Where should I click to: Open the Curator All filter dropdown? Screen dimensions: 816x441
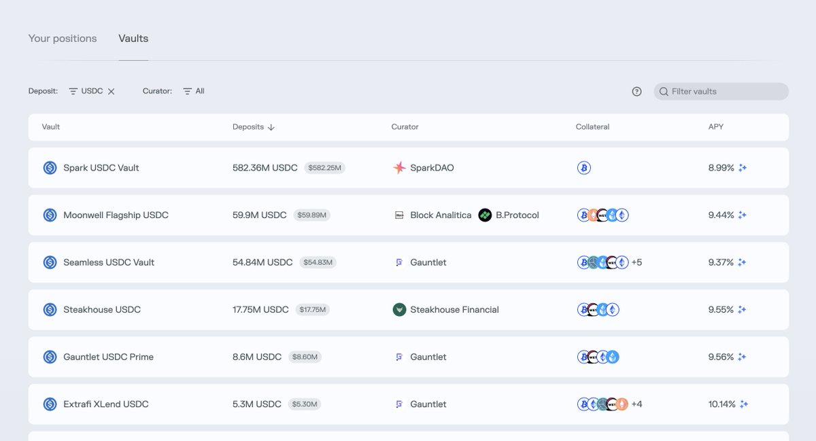click(194, 90)
